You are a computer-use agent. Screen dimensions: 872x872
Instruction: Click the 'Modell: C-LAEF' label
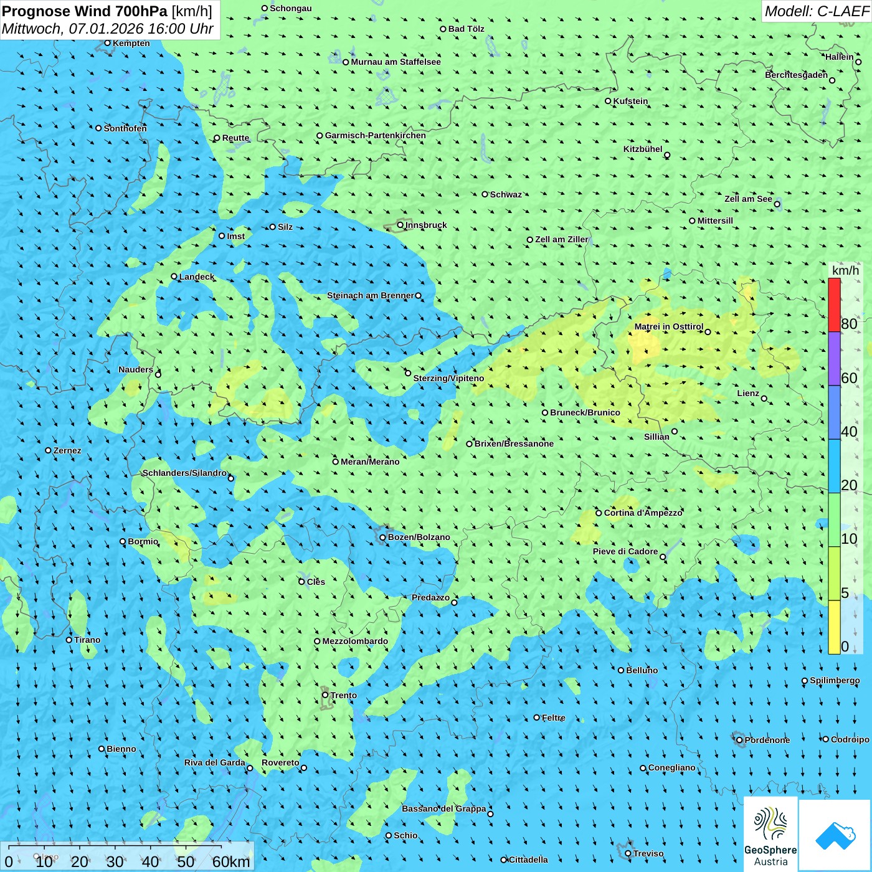(817, 11)
